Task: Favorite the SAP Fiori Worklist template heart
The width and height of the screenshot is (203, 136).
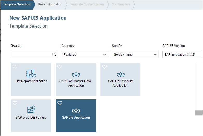Action: [x=104, y=67]
